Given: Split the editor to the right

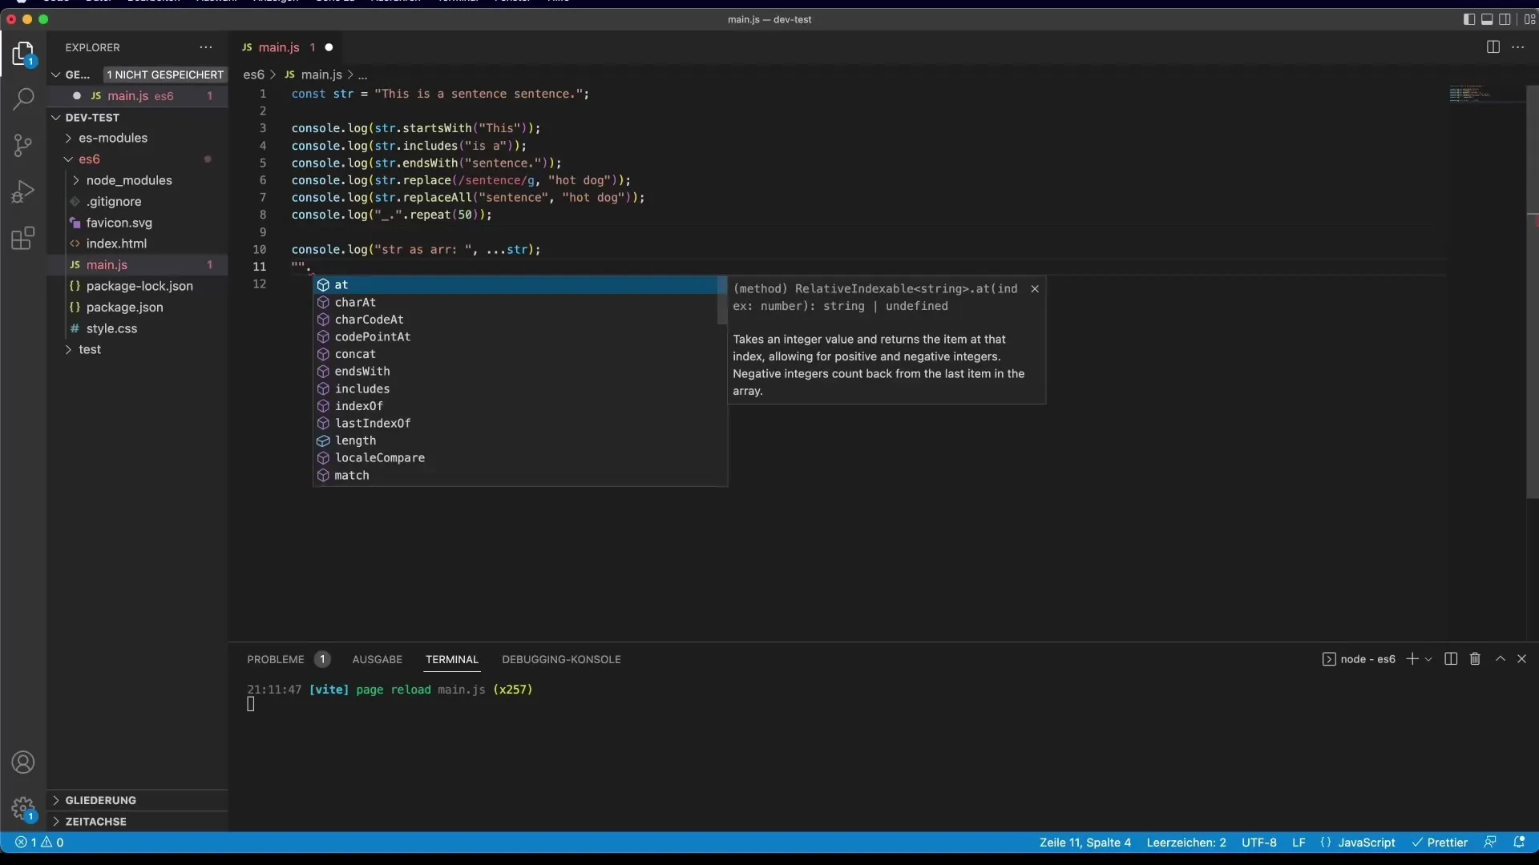Looking at the screenshot, I should tap(1493, 47).
